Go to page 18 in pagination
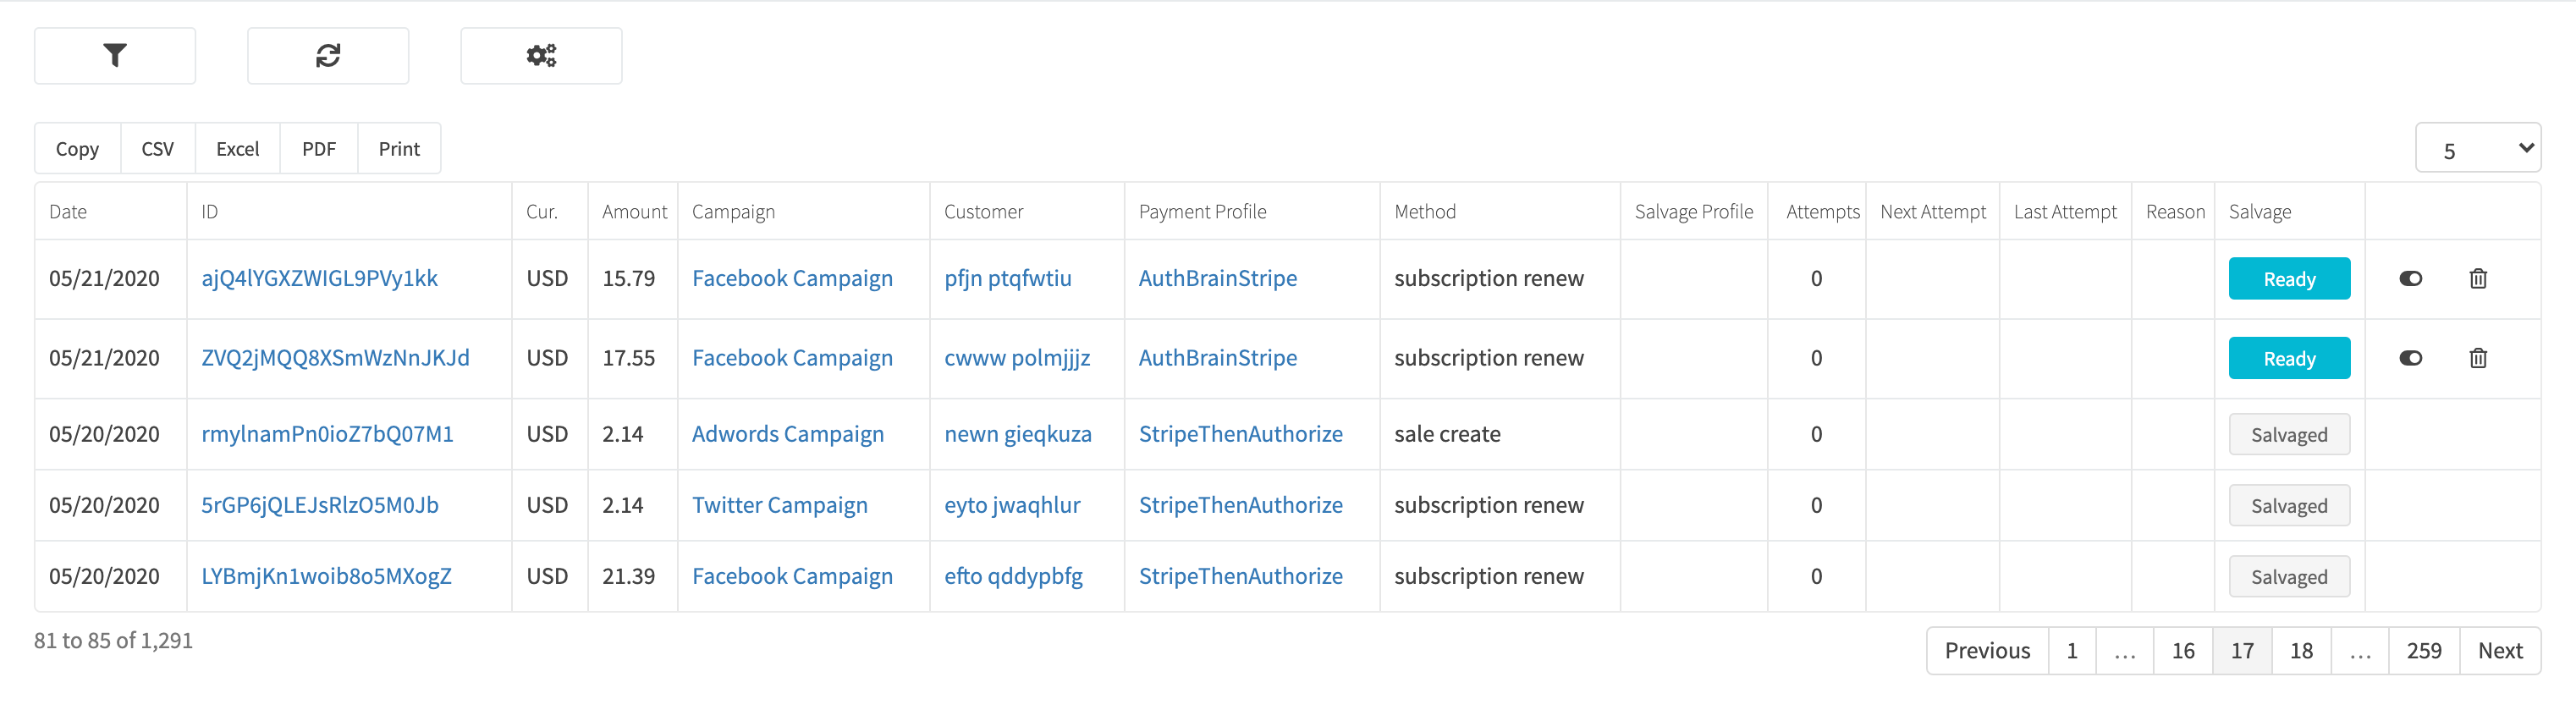The image size is (2576, 721). click(2301, 651)
